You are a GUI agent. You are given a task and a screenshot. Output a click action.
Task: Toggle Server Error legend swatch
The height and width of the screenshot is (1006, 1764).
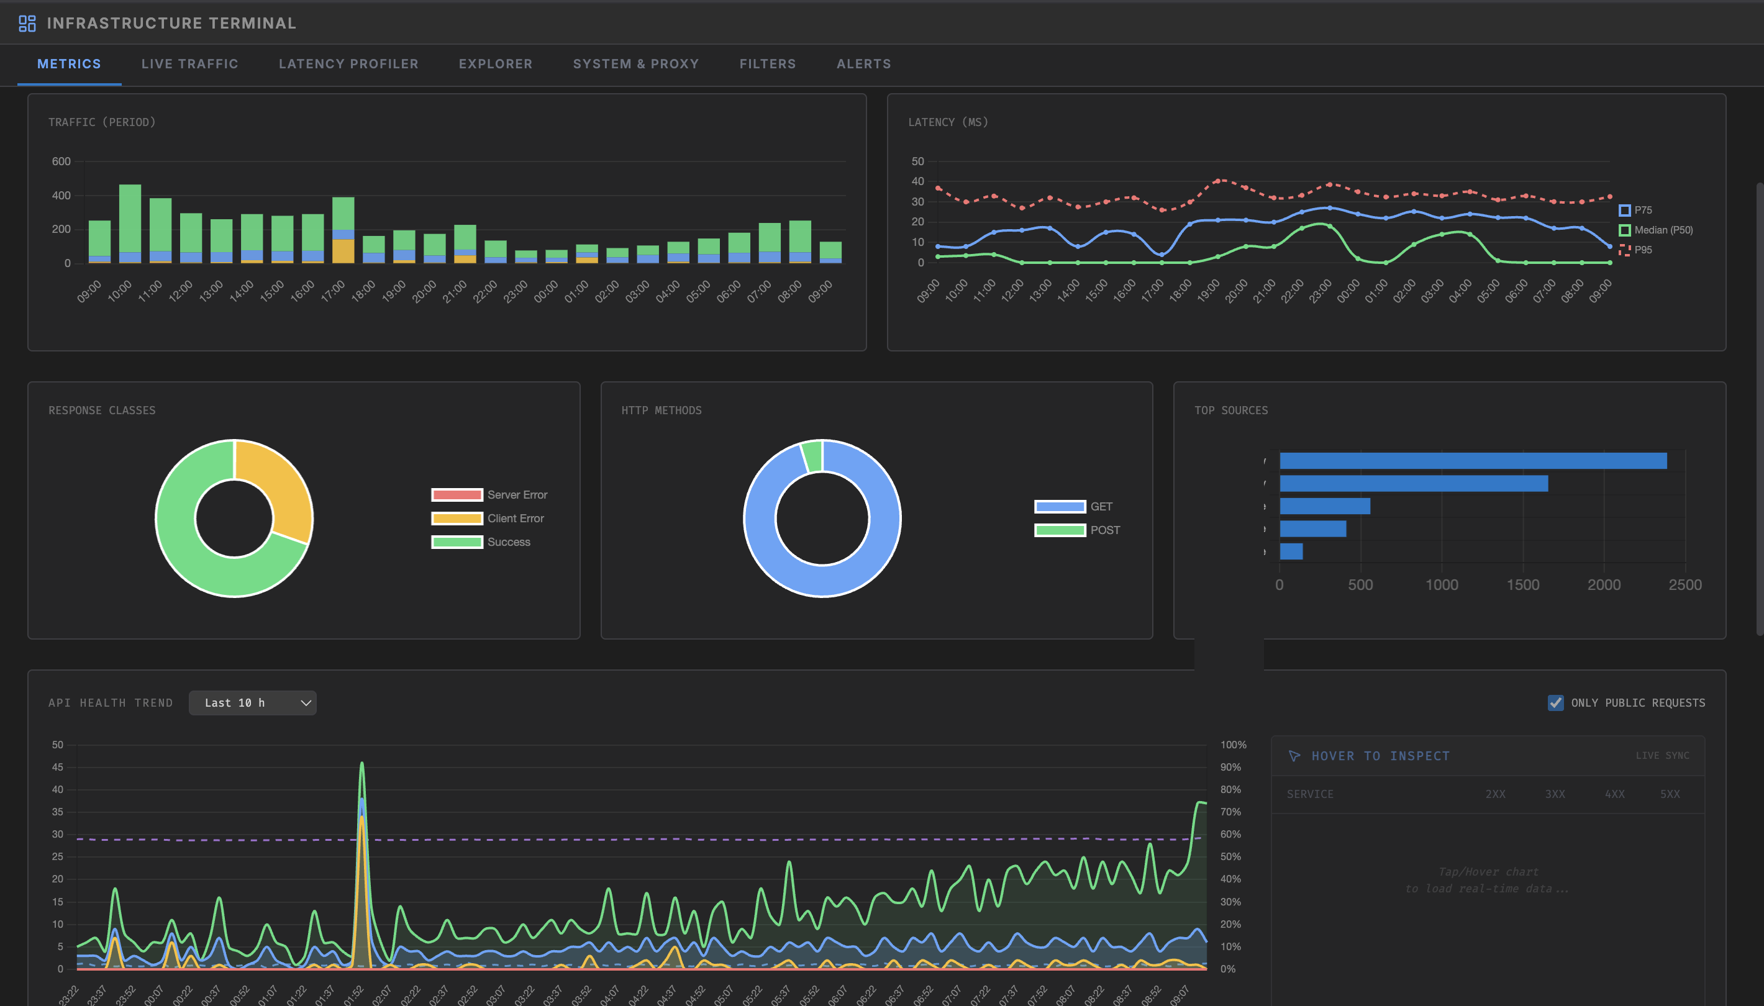[457, 495]
